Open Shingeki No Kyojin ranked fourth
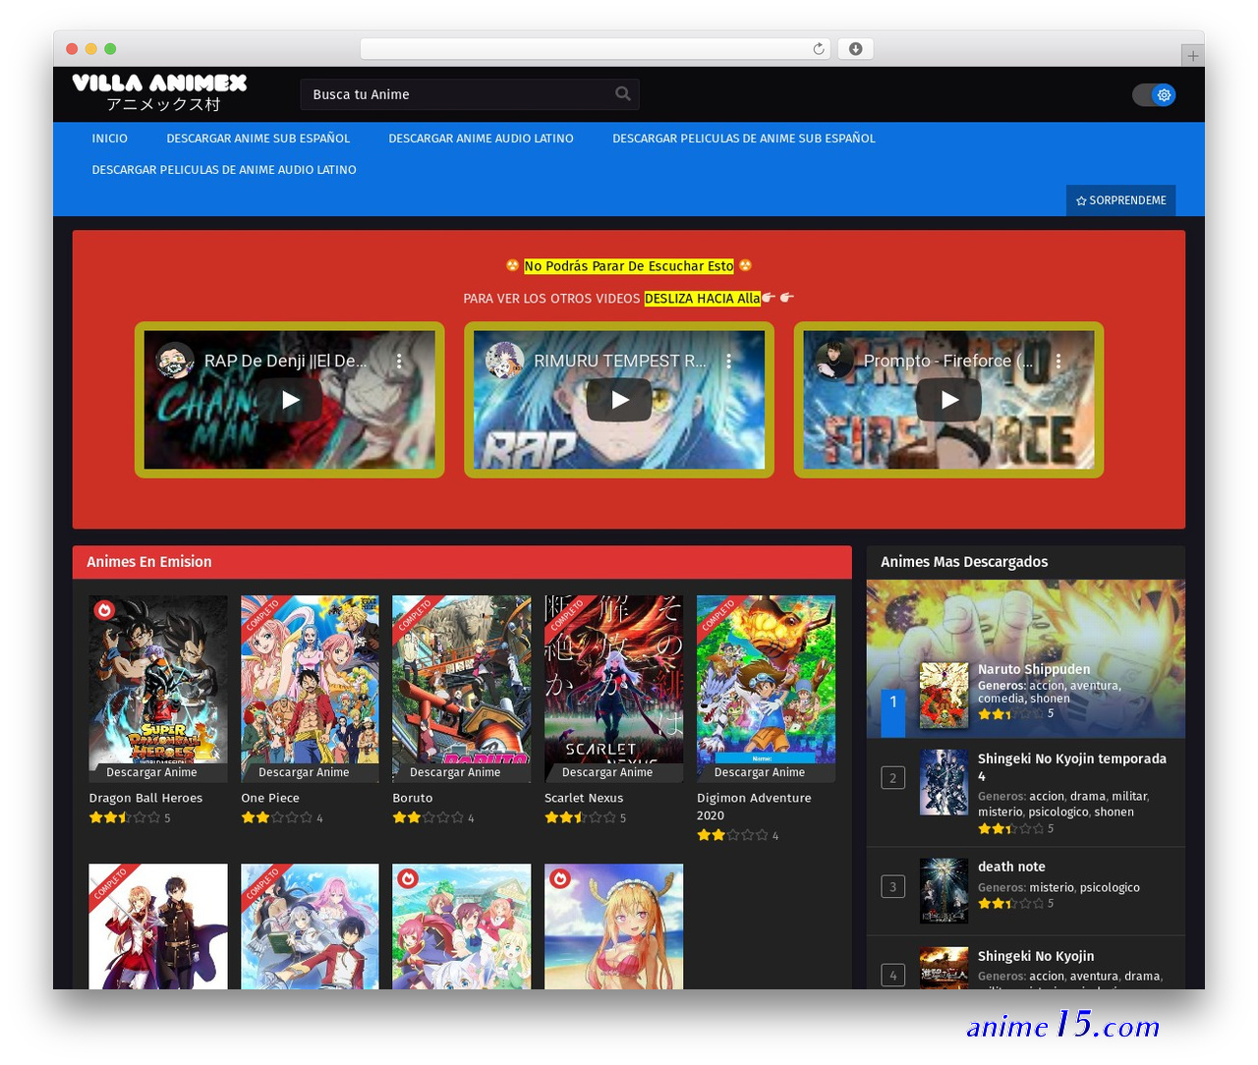The height and width of the screenshot is (1065, 1258). [1036, 956]
